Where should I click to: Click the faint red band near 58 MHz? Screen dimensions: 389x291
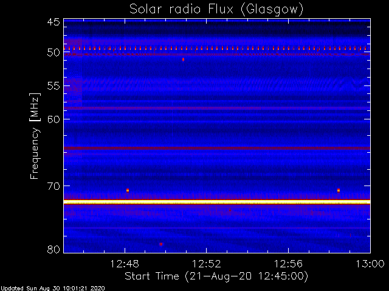tap(217, 108)
